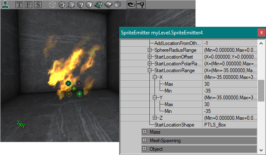
Task: Select the stacked planes Depth Complexity icon
Action: click(117, 5)
